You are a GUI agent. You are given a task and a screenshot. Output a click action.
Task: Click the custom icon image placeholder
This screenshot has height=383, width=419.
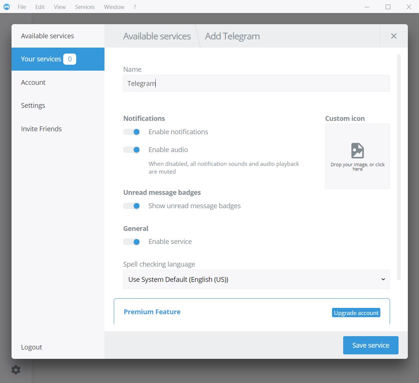point(357,156)
